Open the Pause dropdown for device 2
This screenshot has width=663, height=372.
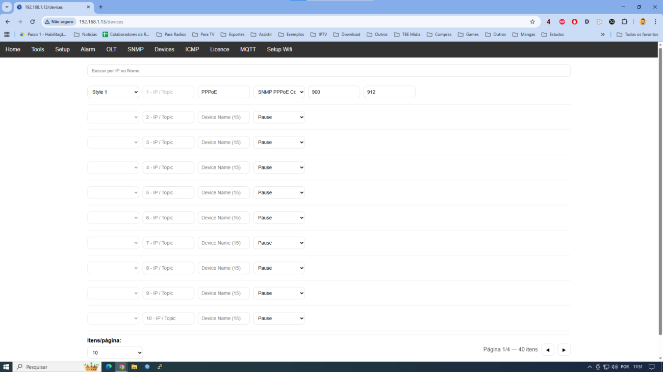point(279,117)
